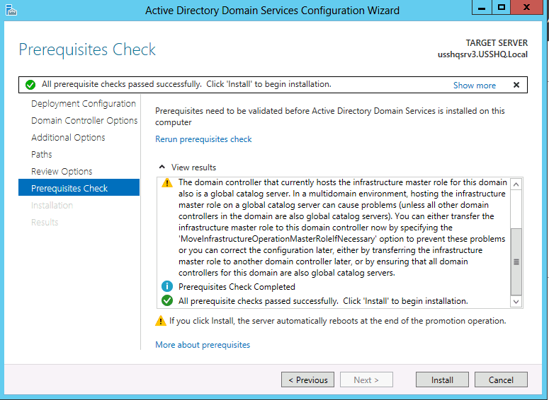Screen dimensions: 549x400
Task: Click the Show more link in the banner
Action: click(x=475, y=86)
